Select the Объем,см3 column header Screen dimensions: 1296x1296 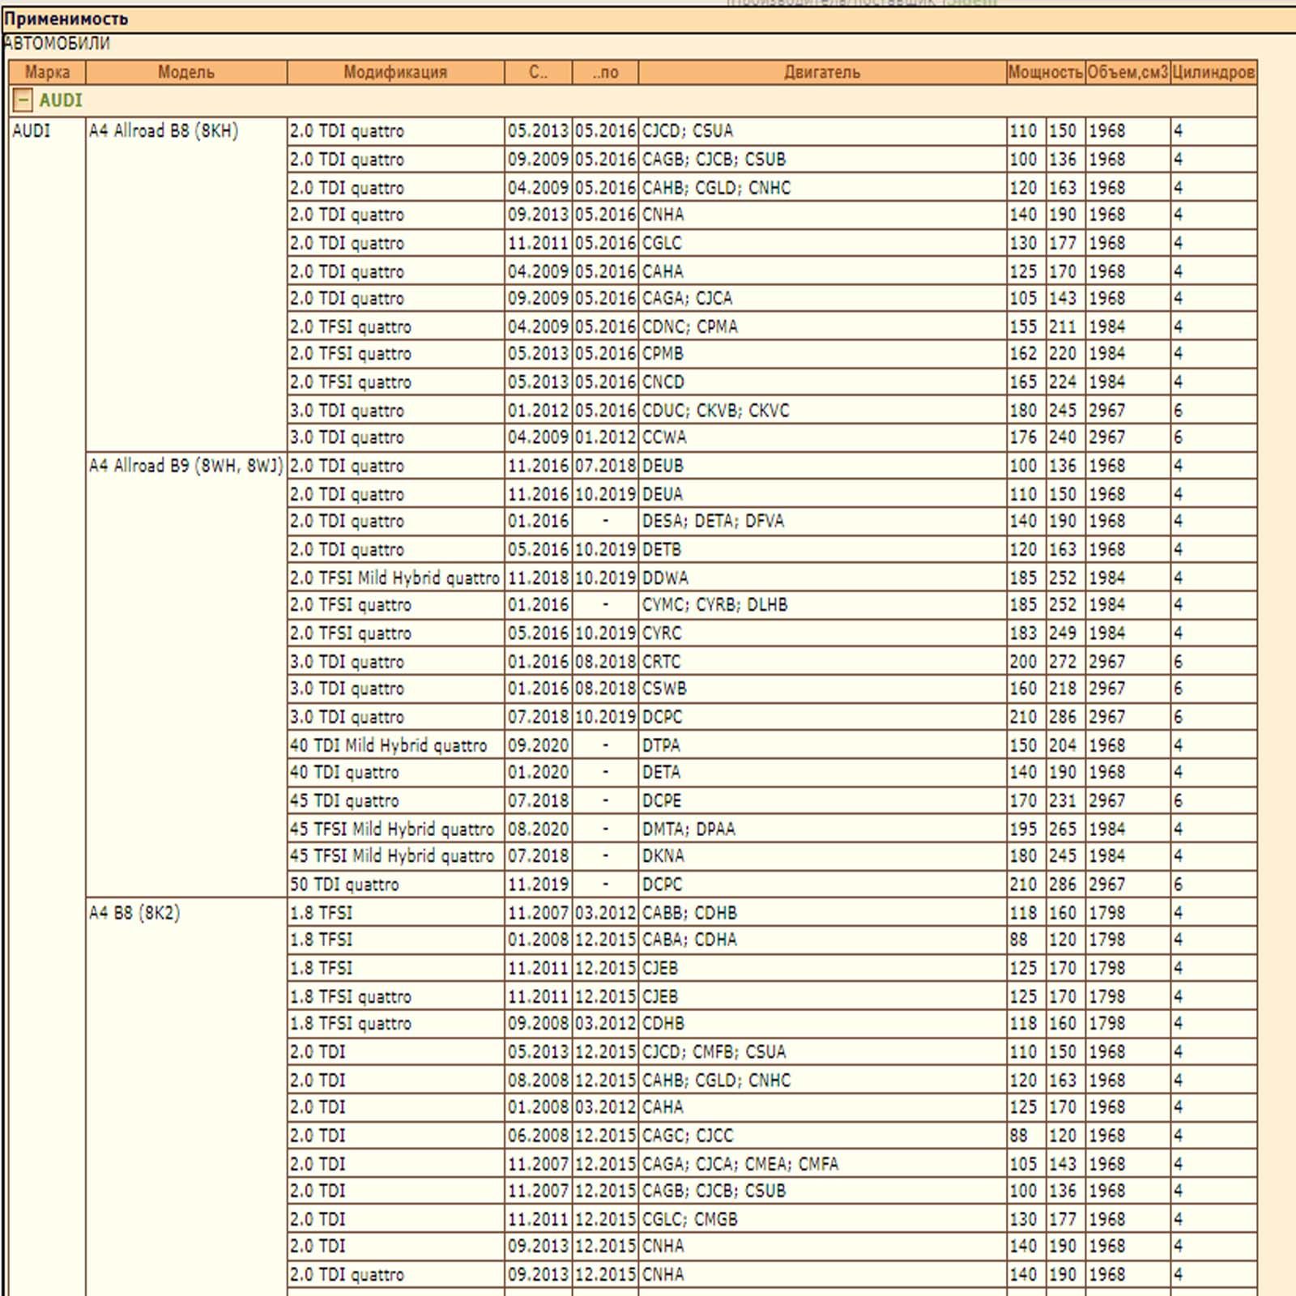pyautogui.click(x=1128, y=72)
